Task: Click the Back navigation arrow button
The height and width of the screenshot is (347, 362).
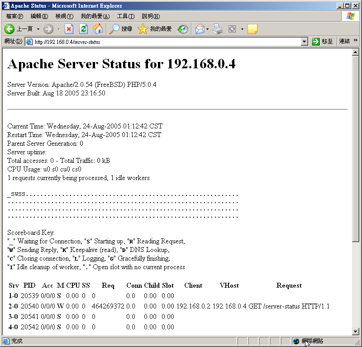Action: 10,29
